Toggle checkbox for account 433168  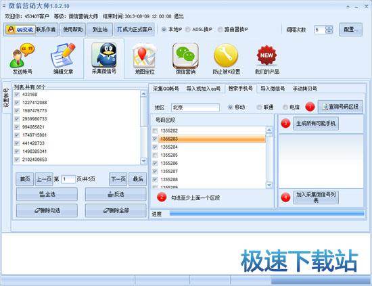point(17,95)
